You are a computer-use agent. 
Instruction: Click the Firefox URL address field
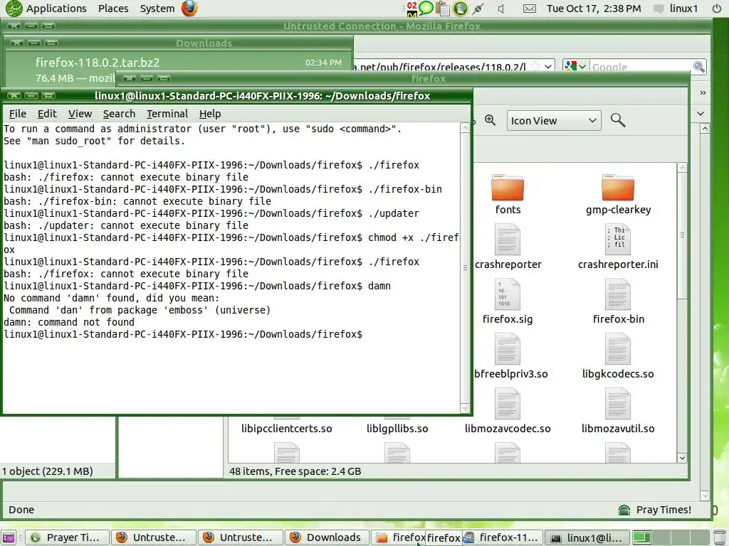(441, 67)
